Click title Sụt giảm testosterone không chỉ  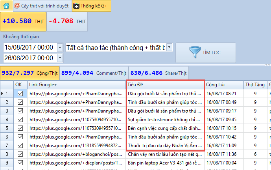164,120
